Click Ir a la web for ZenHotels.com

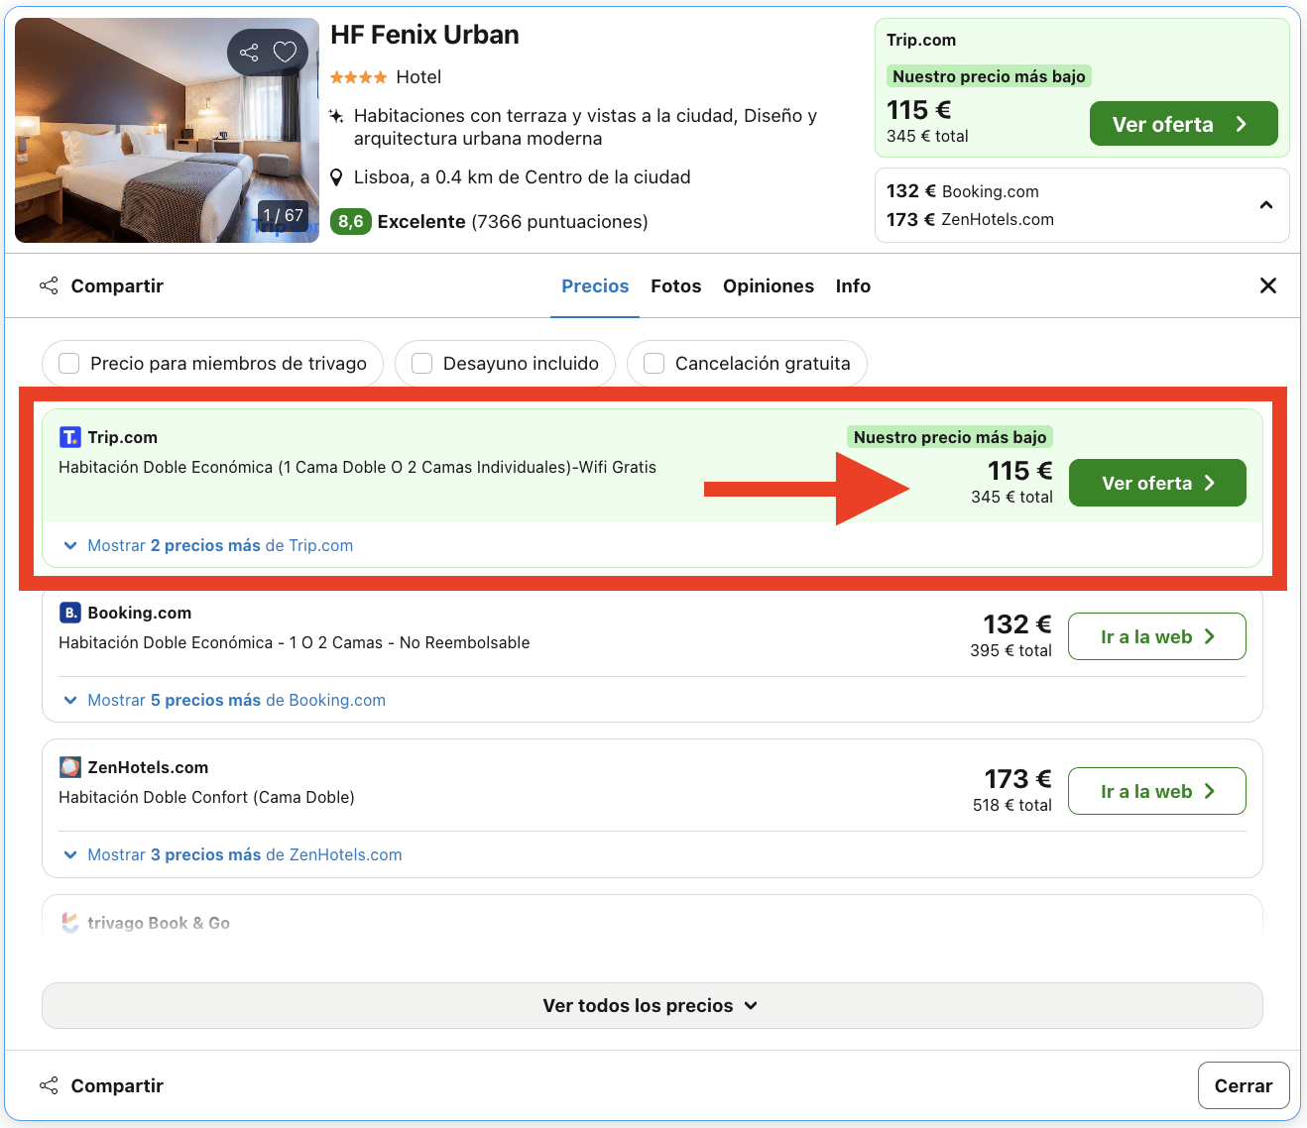[x=1157, y=791]
